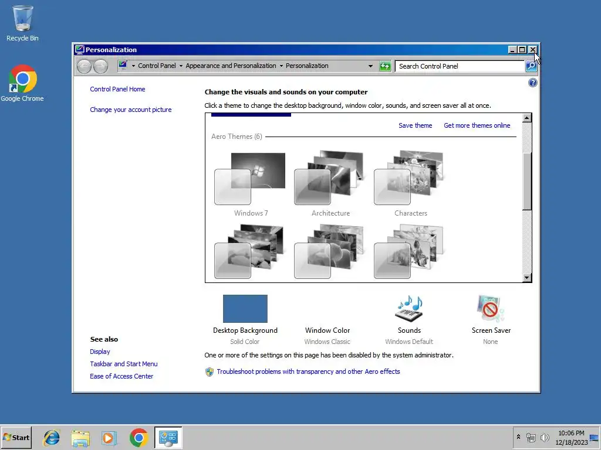Click the Save theme link
Screen dimensions: 601x450
tap(415, 125)
